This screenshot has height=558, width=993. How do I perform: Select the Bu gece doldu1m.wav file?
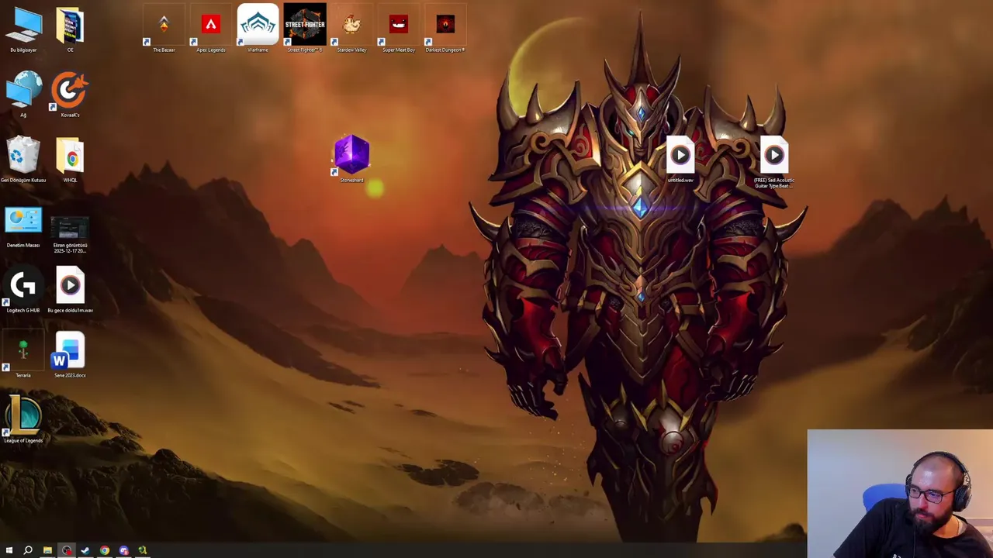coord(70,290)
